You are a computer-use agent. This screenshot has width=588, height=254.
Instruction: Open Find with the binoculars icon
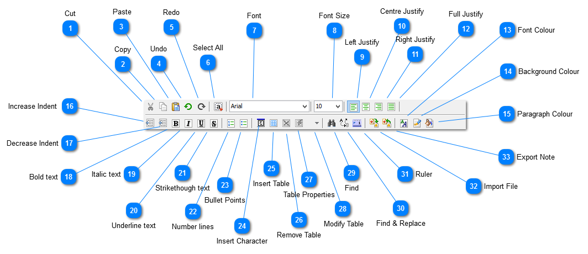tap(332, 123)
